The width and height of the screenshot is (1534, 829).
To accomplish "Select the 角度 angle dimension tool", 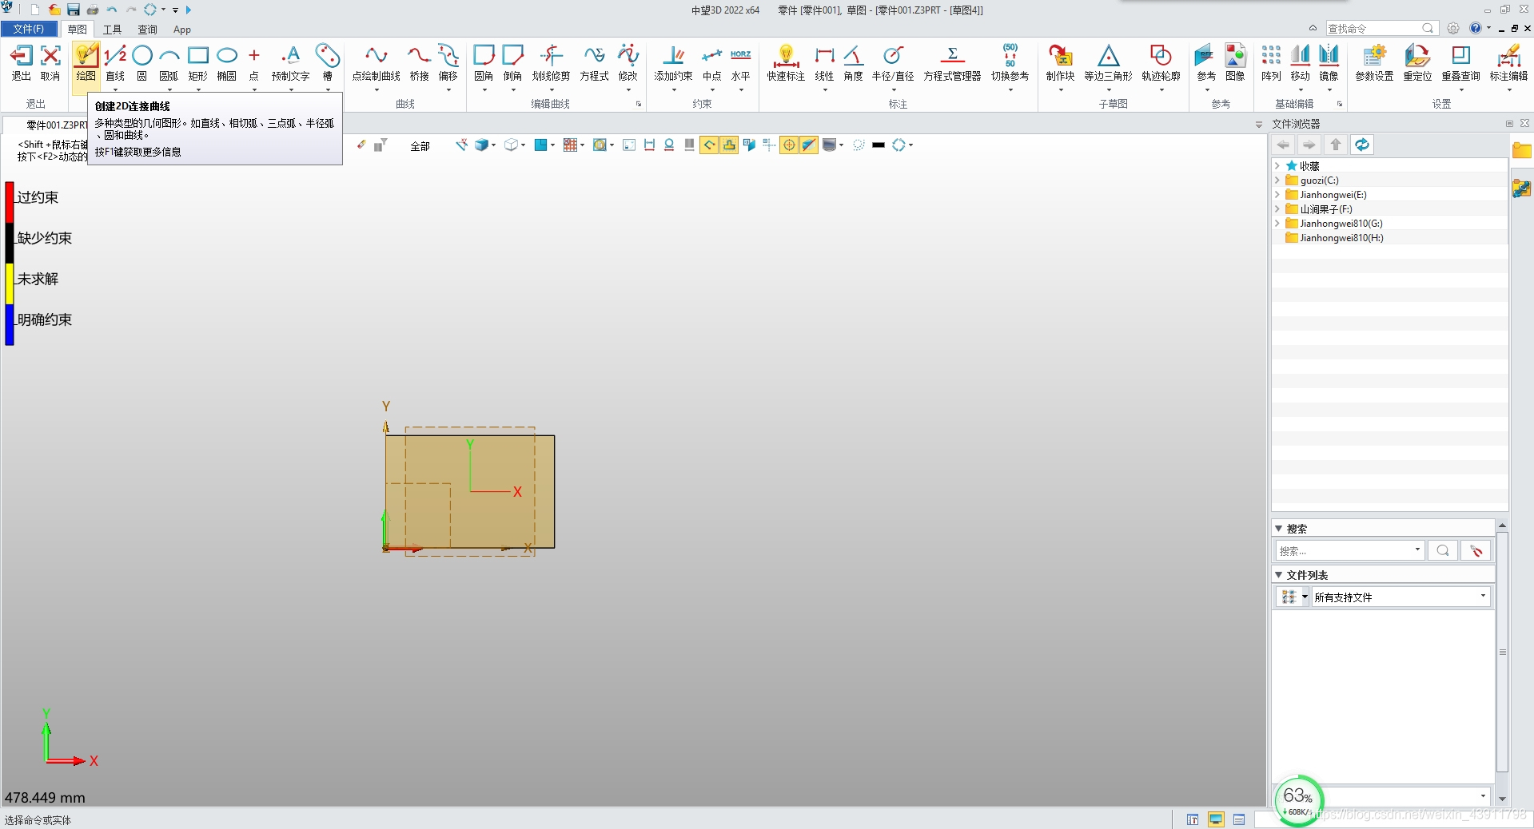I will (853, 62).
